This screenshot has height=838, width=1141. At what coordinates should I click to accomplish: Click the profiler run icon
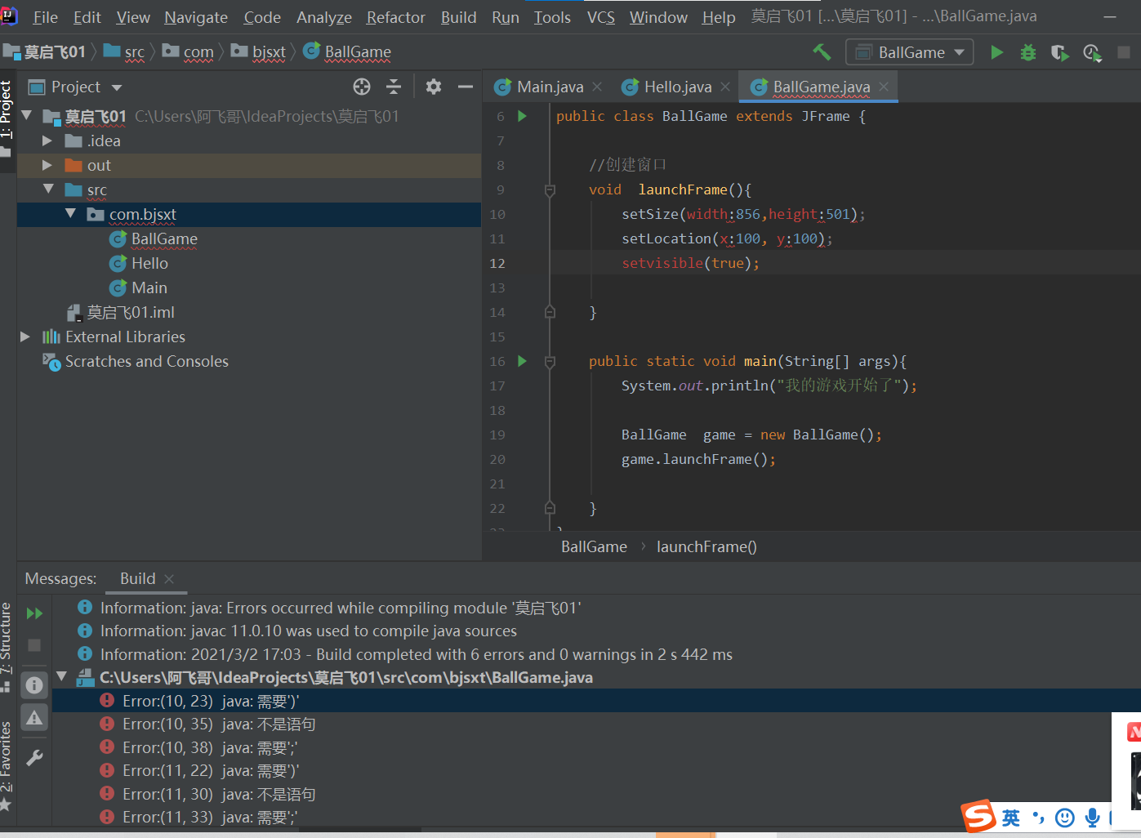(1092, 52)
